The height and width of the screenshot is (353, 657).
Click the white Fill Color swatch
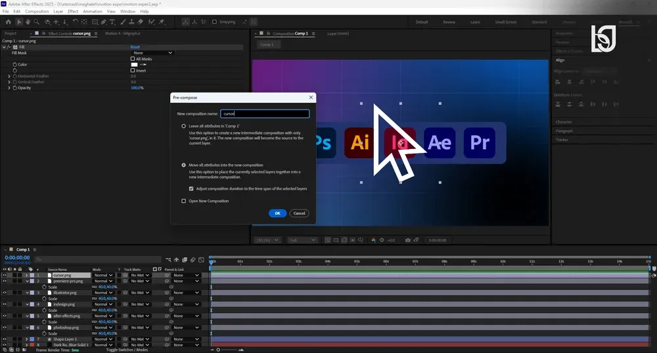point(134,64)
